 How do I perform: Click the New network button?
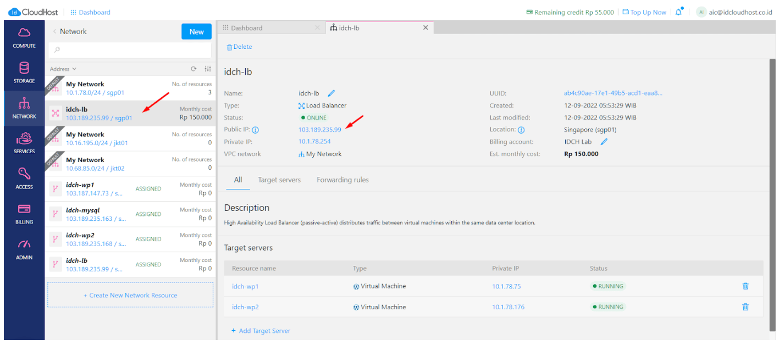point(196,32)
